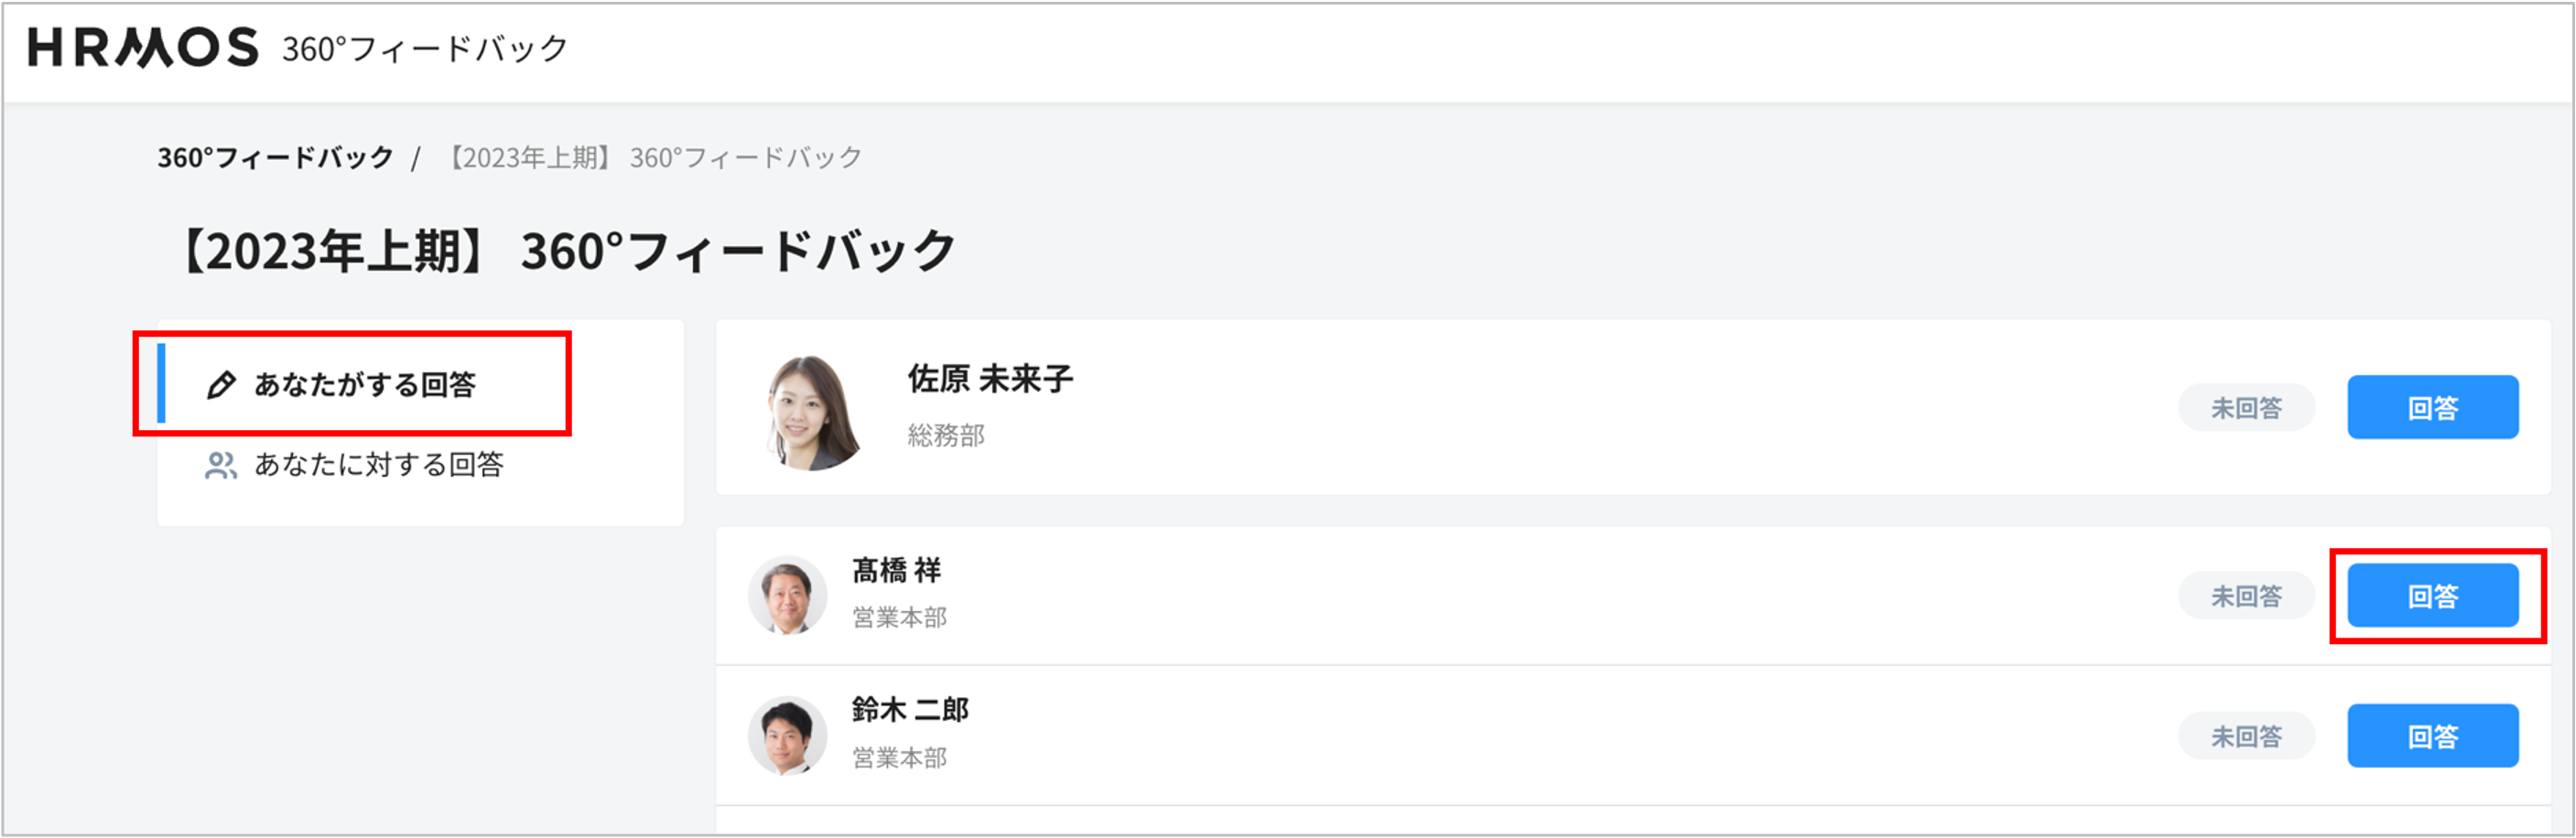Screen dimensions: 2576x838
Task: Click the people icon beside あなたに対する回答
Action: click(x=221, y=466)
